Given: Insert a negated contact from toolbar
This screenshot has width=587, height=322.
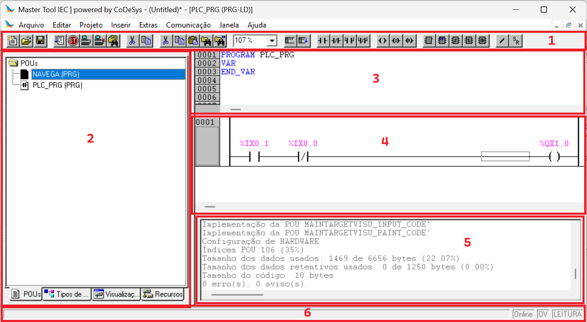Looking at the screenshot, I should [x=336, y=41].
